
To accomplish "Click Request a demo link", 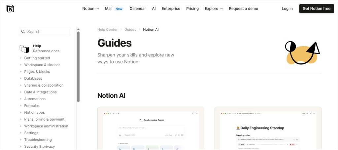I will (x=243, y=9).
